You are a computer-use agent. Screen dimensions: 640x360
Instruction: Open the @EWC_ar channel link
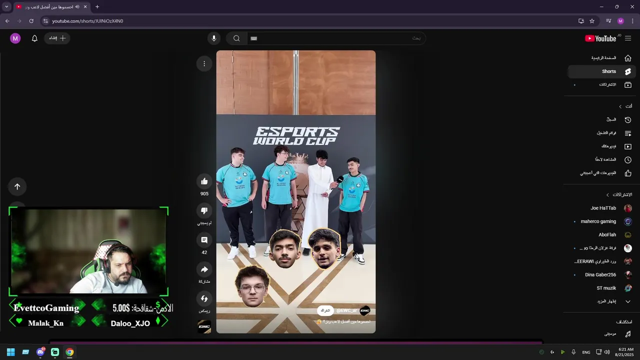tap(346, 310)
